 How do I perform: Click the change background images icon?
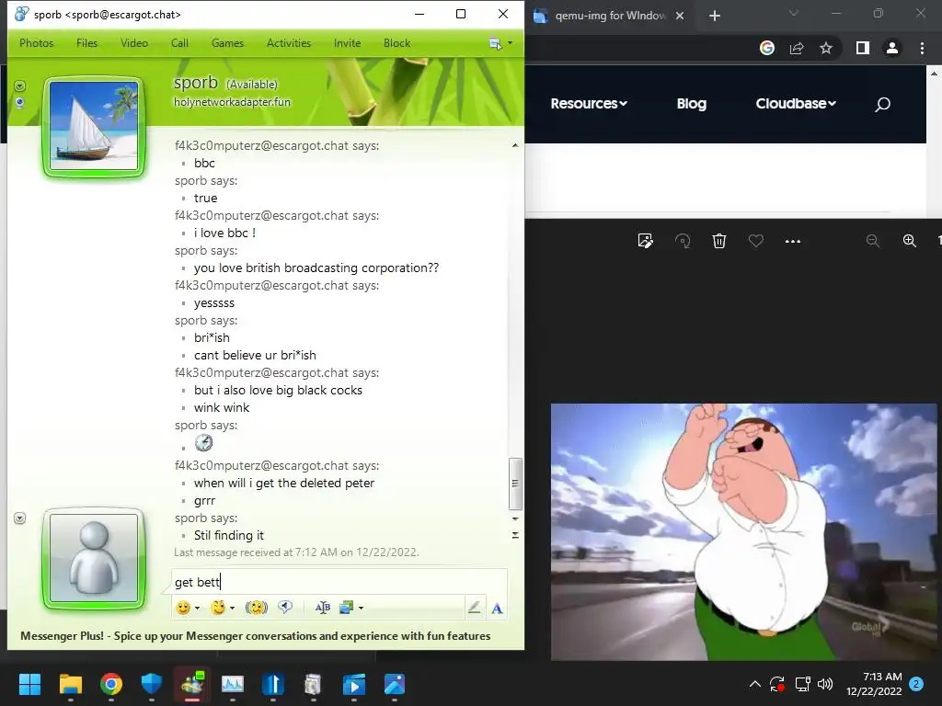point(346,608)
